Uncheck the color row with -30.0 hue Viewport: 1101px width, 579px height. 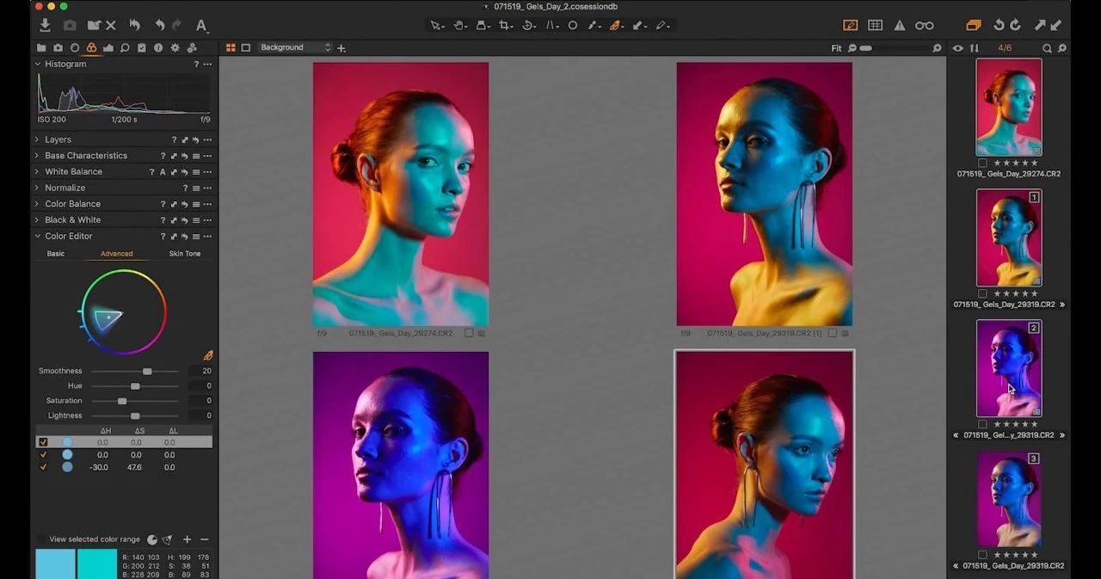point(43,467)
